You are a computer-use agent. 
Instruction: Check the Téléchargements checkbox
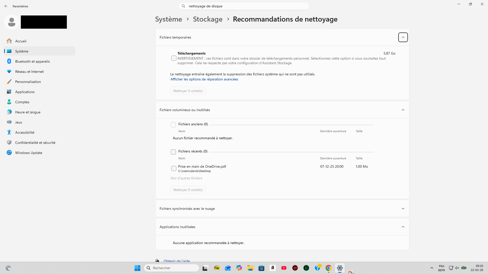(174, 58)
